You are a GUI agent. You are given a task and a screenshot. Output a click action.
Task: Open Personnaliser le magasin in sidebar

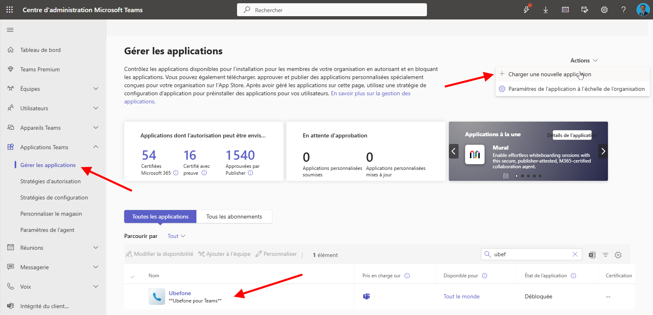coord(51,214)
